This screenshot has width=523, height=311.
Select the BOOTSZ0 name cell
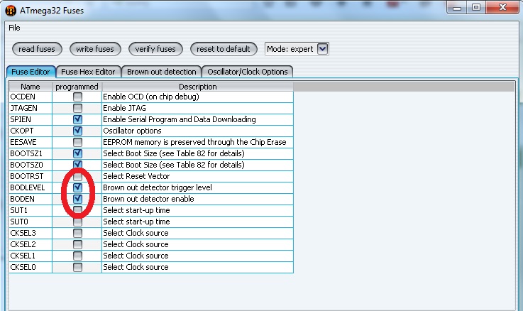point(31,165)
